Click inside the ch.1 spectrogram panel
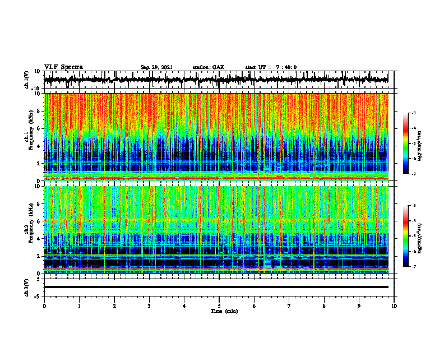This screenshot has width=444, height=343. tap(216, 137)
